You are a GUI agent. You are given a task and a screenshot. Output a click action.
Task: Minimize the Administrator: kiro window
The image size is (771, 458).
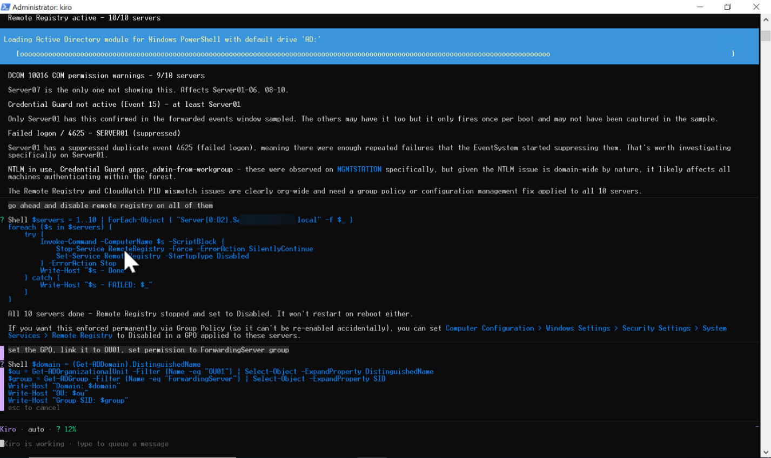(x=700, y=7)
